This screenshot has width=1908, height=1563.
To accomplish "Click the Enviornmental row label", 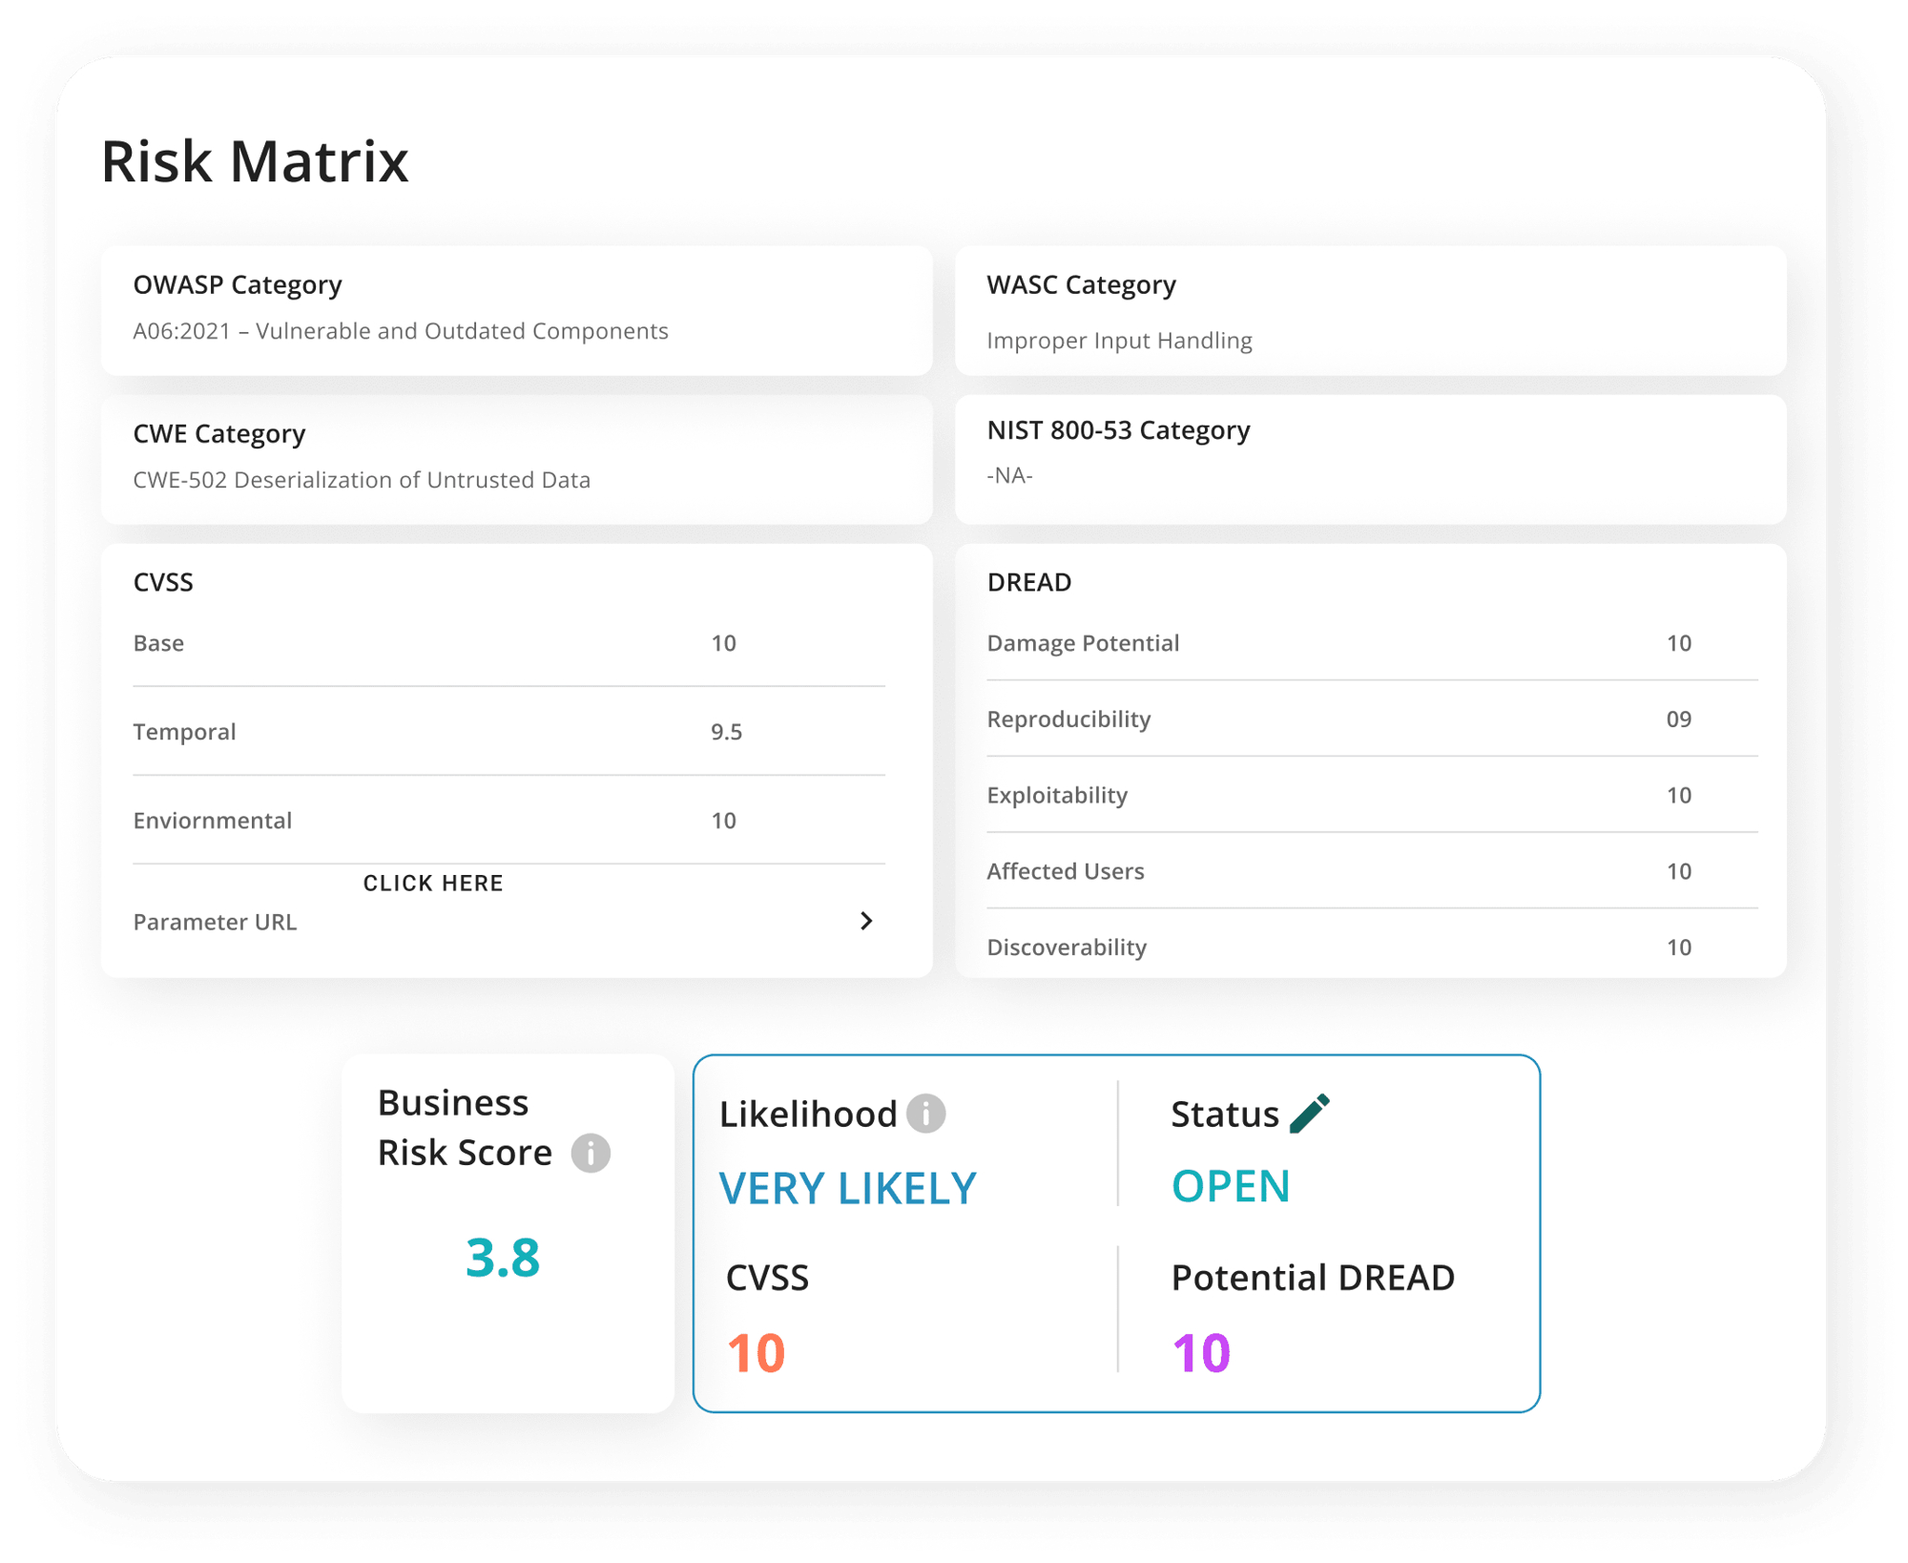I will [213, 821].
